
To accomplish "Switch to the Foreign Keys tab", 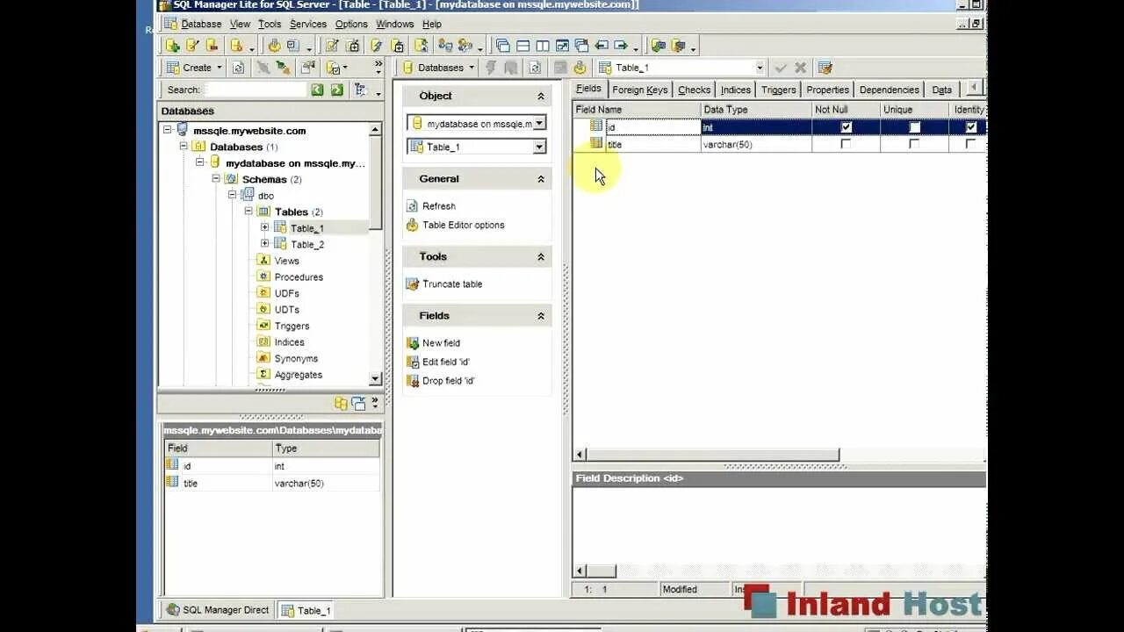I will (639, 90).
